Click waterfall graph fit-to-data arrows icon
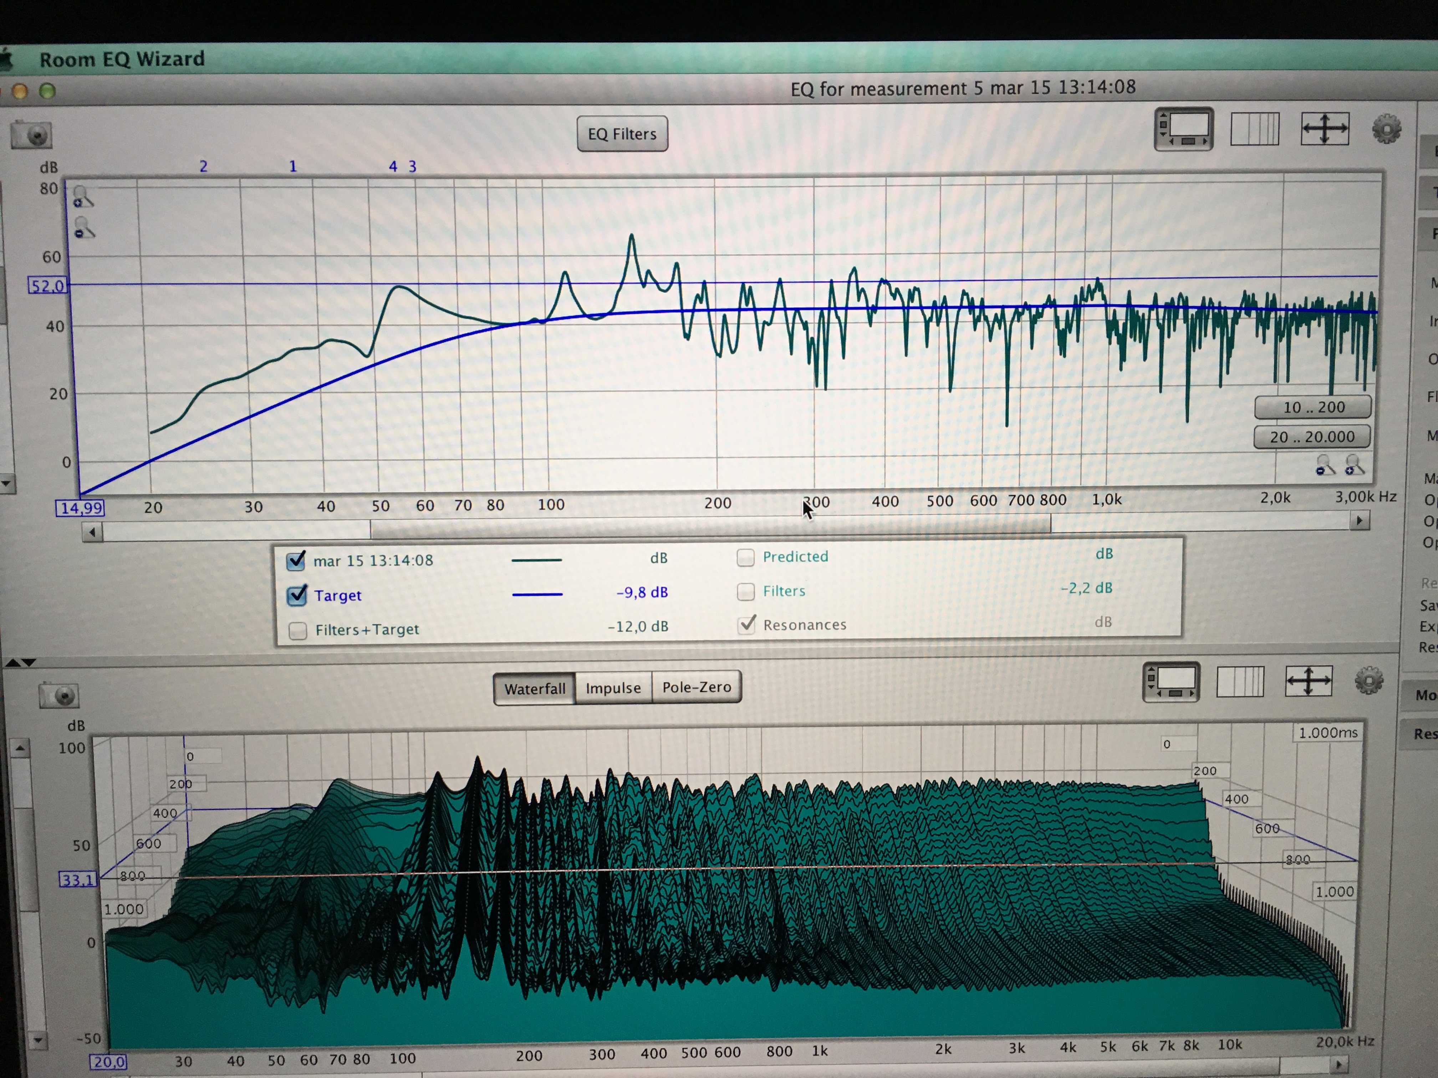The image size is (1438, 1078). pyautogui.click(x=1309, y=682)
